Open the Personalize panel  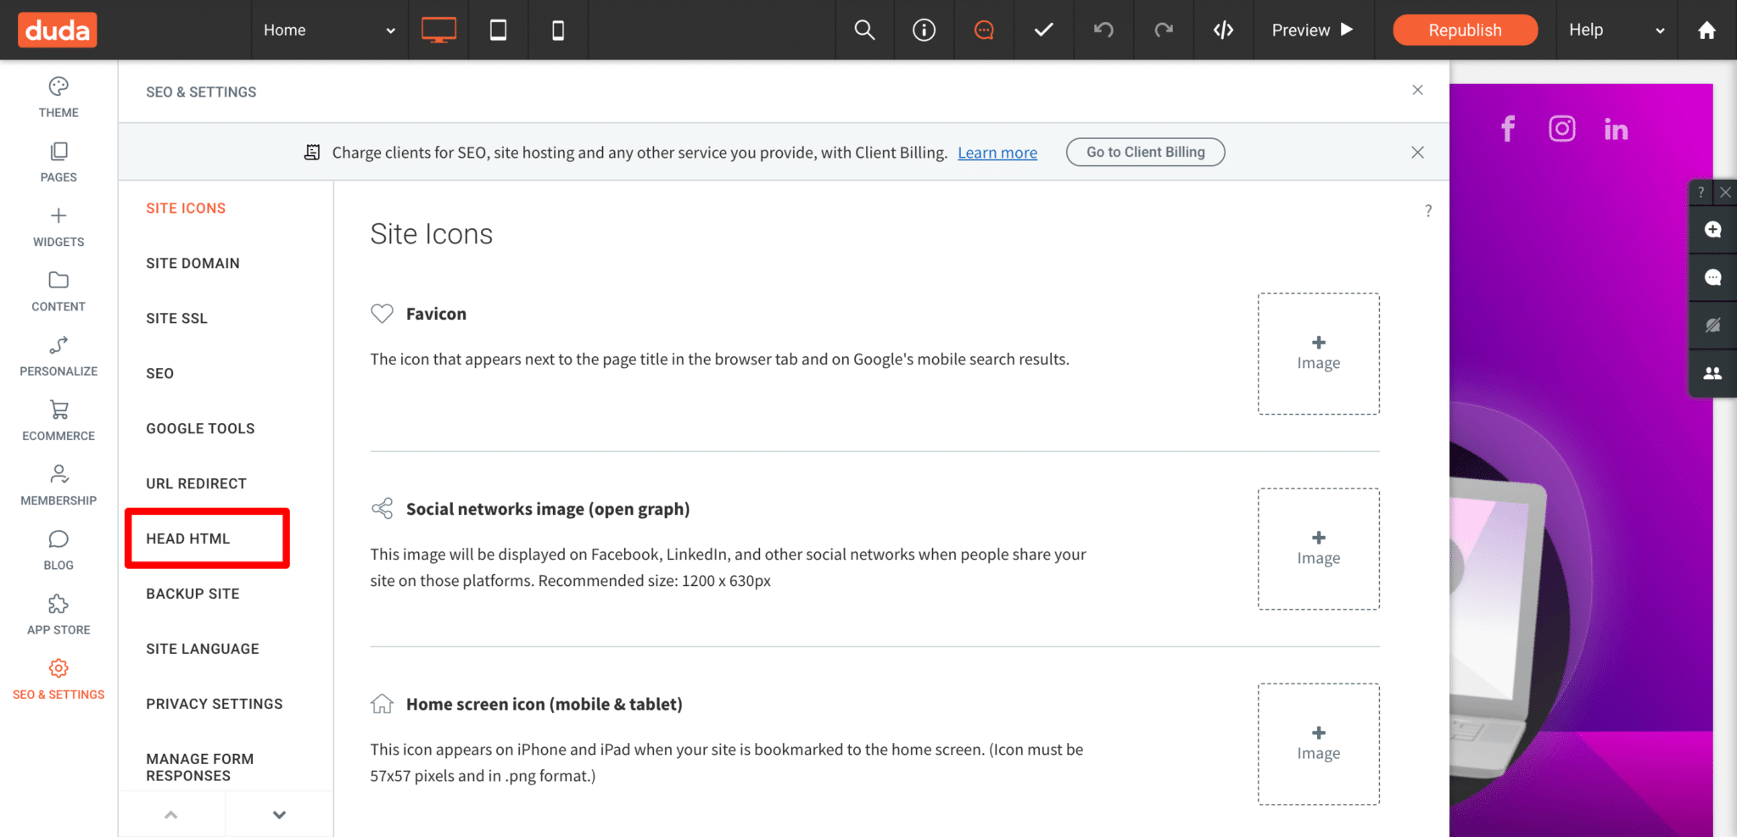(x=59, y=356)
